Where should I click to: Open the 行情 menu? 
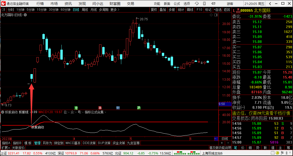[40, 3]
